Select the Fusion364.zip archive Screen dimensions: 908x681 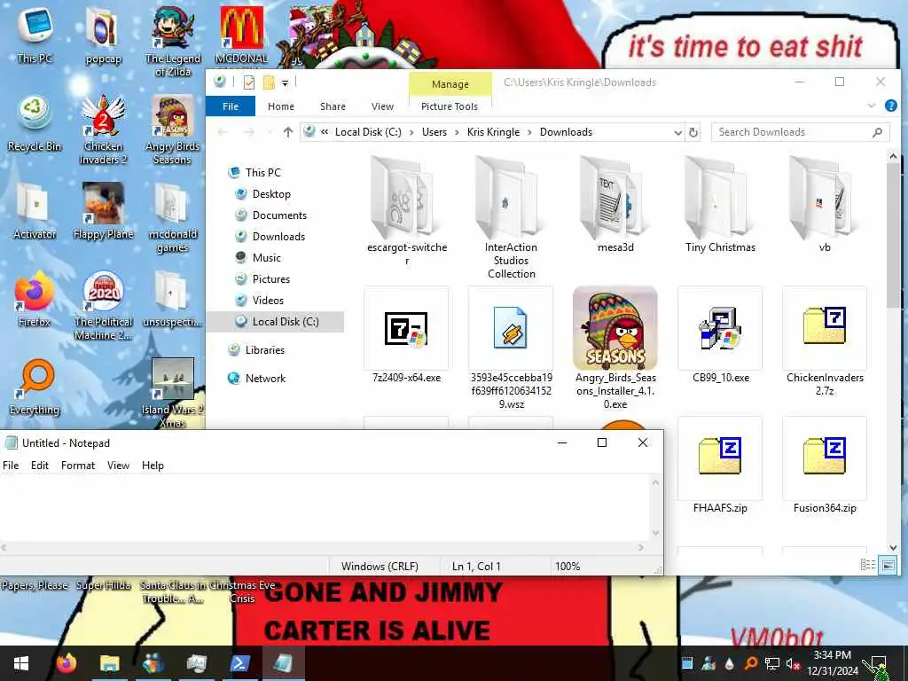(x=825, y=465)
